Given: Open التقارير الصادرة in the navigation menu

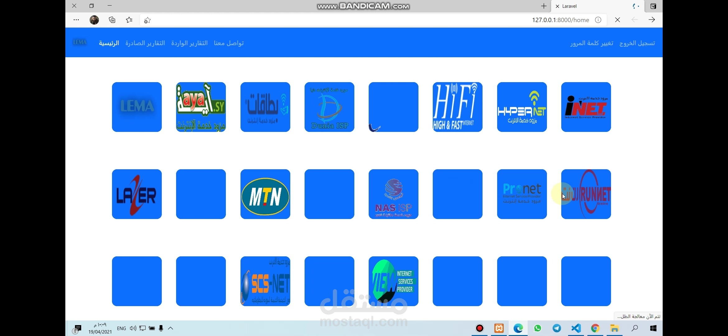Looking at the screenshot, I should click(x=145, y=43).
